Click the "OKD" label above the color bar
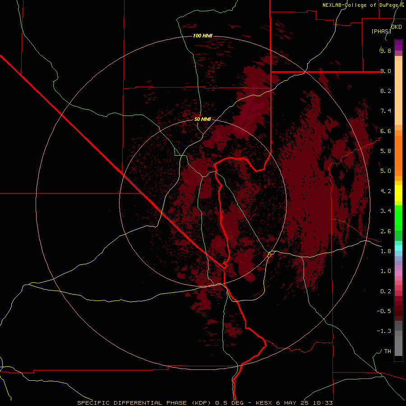406x406 pixels. point(397,27)
